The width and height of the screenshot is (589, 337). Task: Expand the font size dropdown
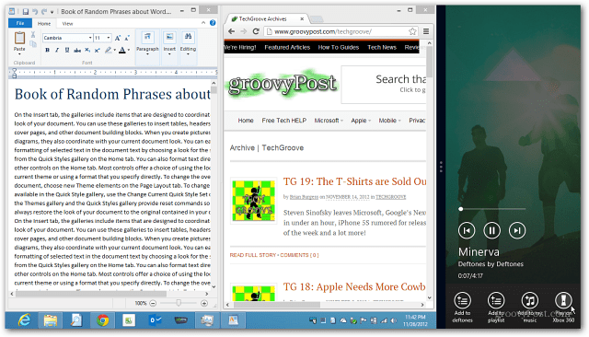pos(109,38)
